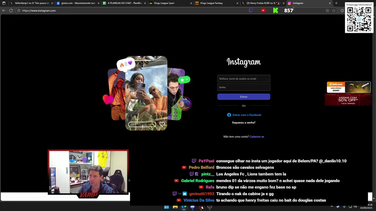Click the YouTube overlay icon
This screenshot has height=211, width=376.
(x=263, y=10)
